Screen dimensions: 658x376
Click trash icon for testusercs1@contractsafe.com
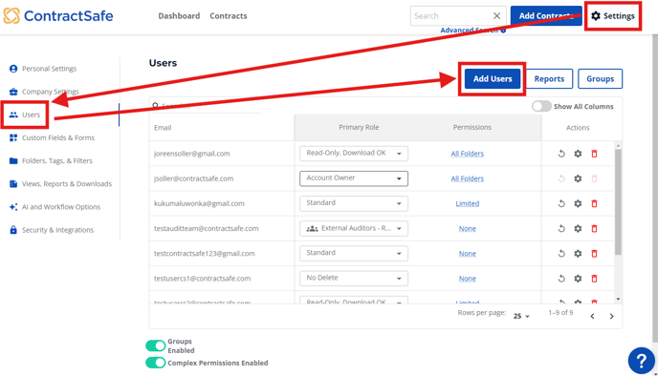tap(594, 279)
